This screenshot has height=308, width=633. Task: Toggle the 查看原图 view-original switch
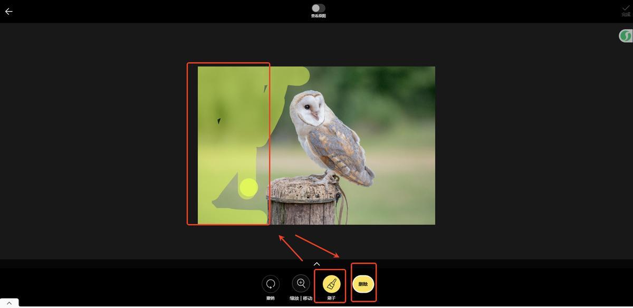tap(318, 8)
